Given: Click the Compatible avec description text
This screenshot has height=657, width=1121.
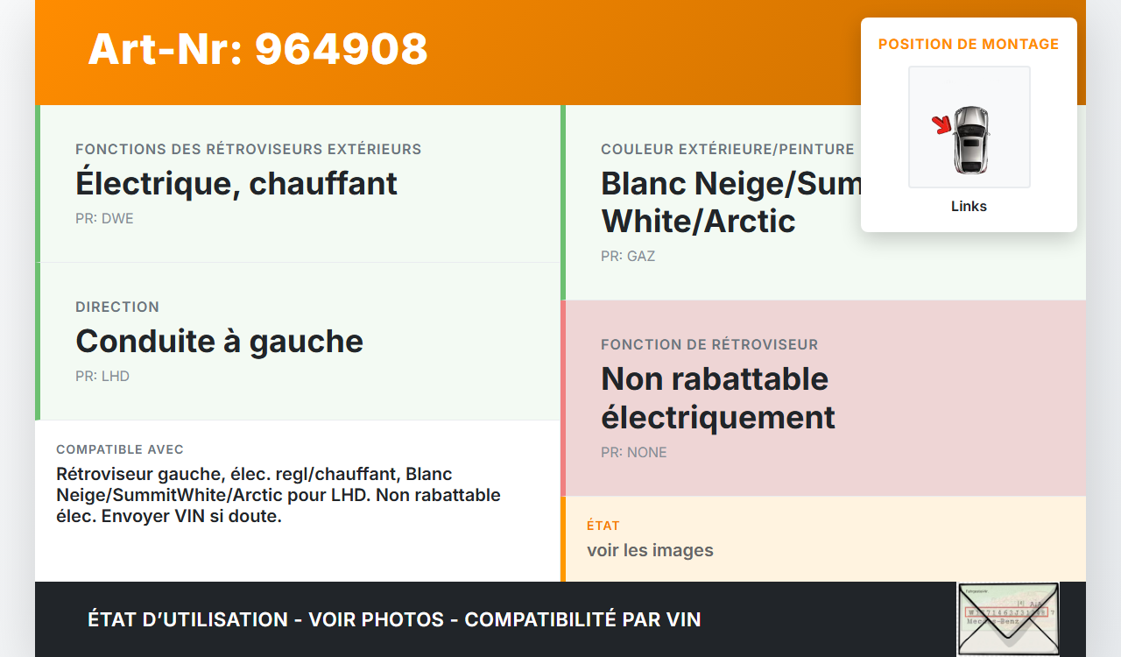Looking at the screenshot, I should click(278, 495).
